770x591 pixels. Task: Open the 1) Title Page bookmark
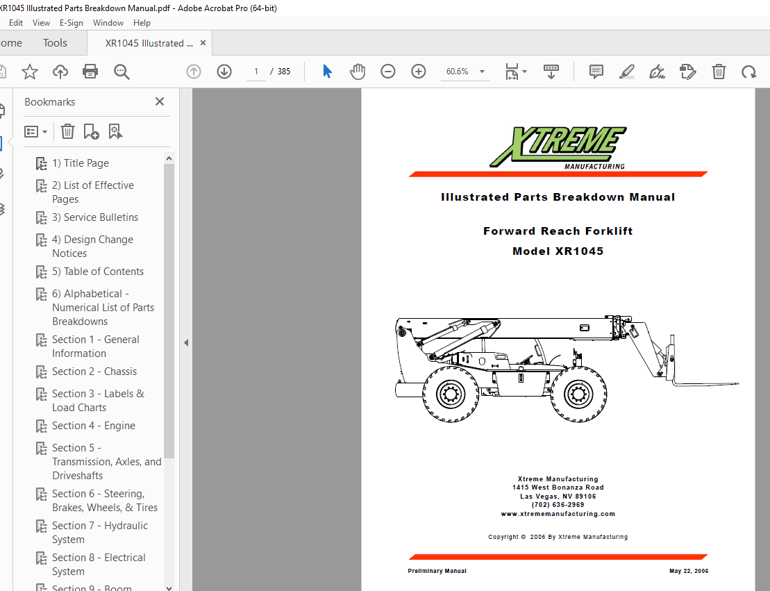(81, 163)
